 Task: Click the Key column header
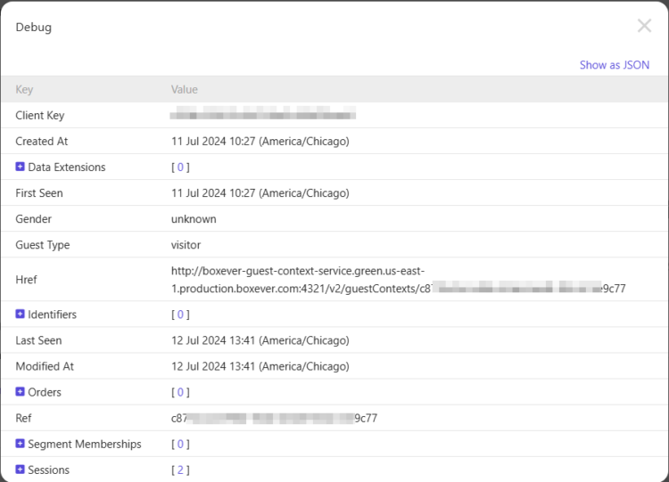pos(24,89)
